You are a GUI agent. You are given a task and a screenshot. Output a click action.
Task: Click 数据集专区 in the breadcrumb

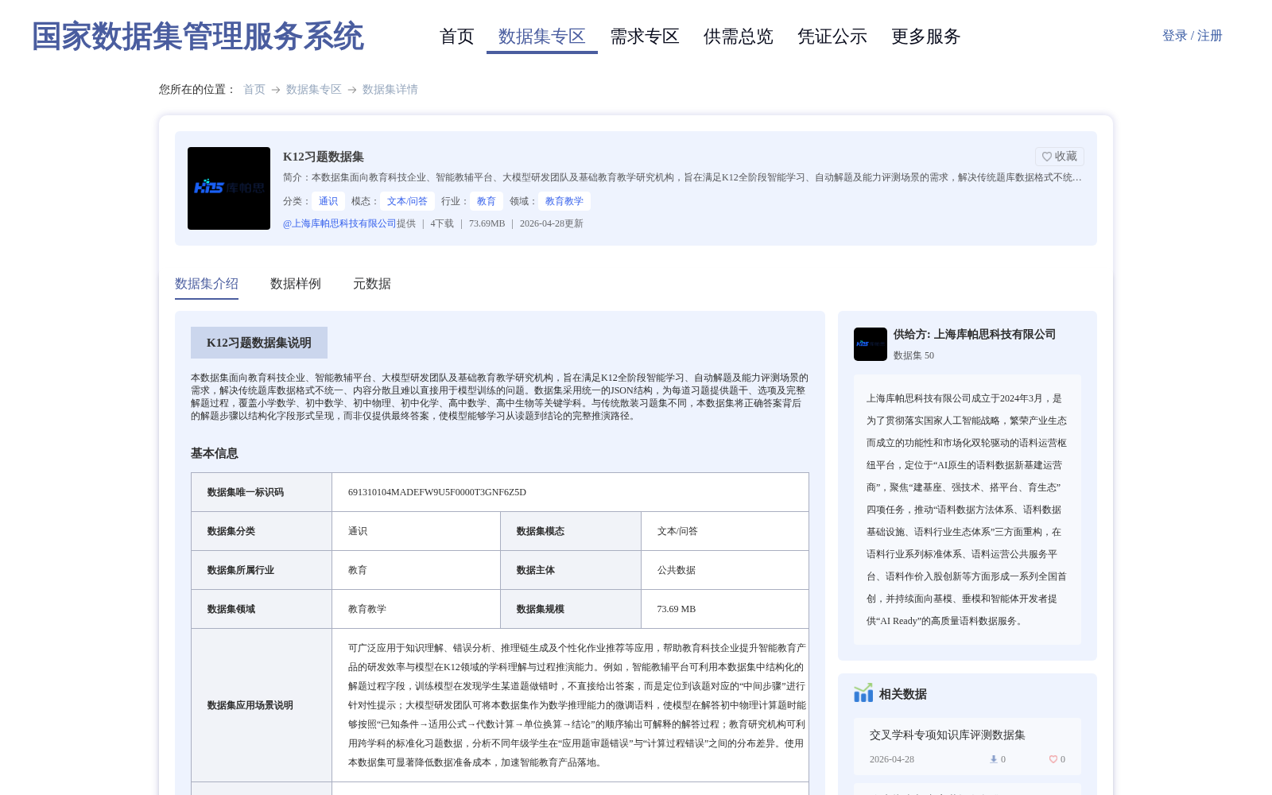pos(314,90)
